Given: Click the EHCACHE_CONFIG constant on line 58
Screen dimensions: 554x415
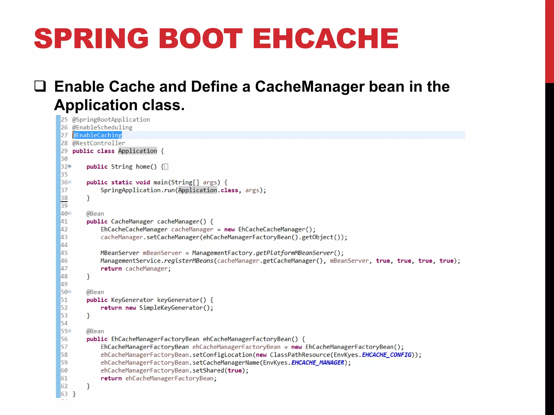Looking at the screenshot, I should 387,354.
